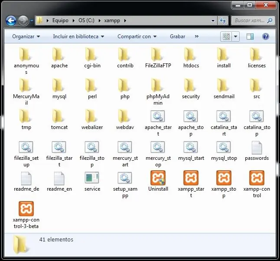
Task: Select the licenses folder
Action: (x=256, y=54)
